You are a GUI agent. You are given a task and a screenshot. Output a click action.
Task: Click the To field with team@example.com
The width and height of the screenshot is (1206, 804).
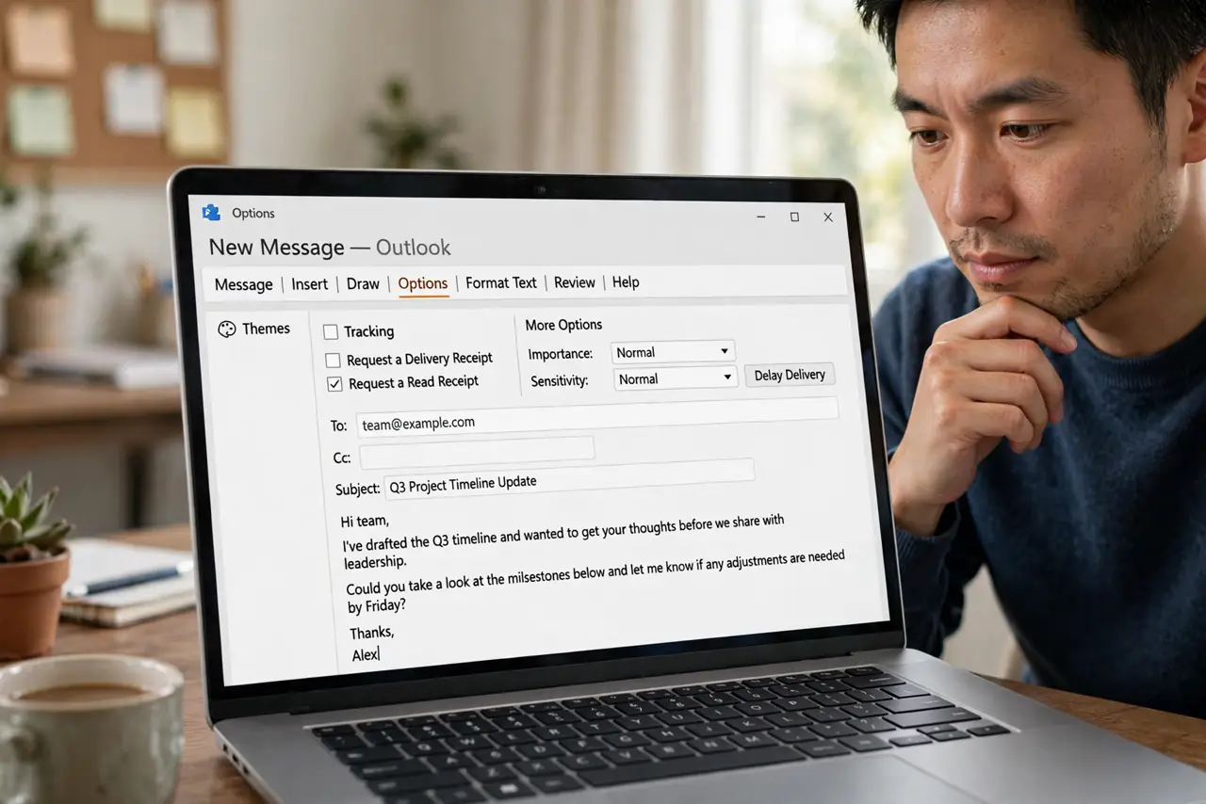[596, 415]
